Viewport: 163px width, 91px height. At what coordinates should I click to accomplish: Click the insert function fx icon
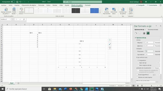(x=24, y=19)
